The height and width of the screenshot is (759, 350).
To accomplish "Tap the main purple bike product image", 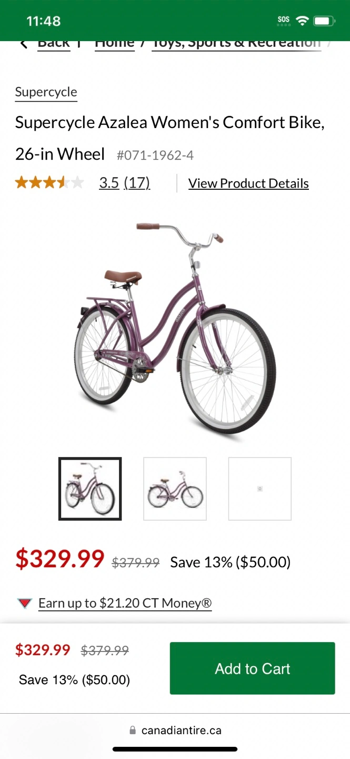I will pos(175,328).
